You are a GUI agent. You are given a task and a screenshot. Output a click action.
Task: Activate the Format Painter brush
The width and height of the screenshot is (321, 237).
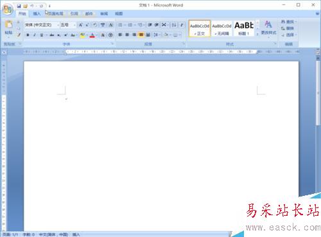19,35
